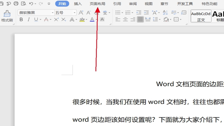This screenshot has width=224, height=126.
Task: Open the 插入 ribbon tab
Action: point(78,4)
